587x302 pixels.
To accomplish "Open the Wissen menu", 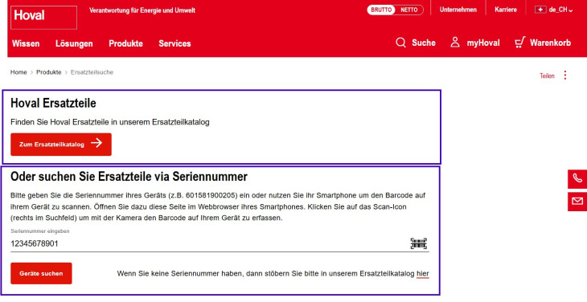I will pyautogui.click(x=26, y=43).
